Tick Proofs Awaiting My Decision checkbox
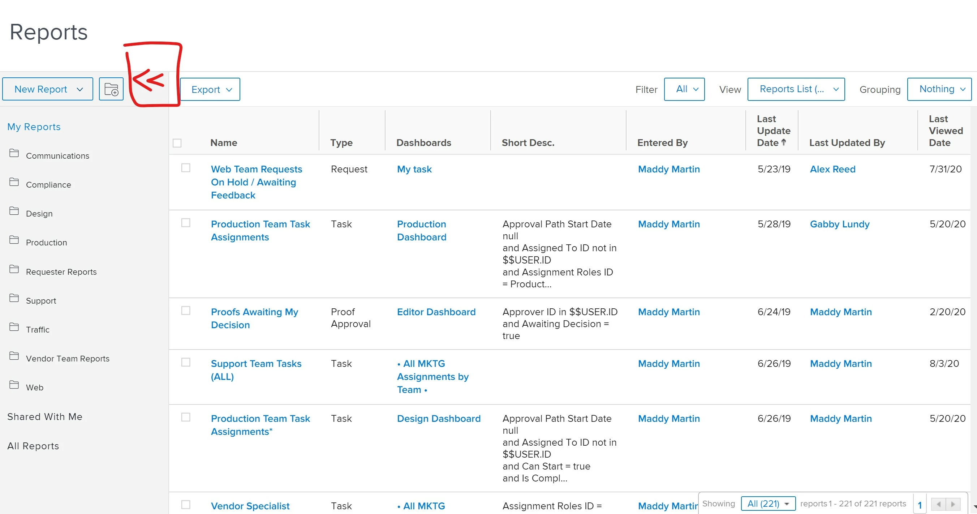The height and width of the screenshot is (514, 977). click(x=185, y=310)
